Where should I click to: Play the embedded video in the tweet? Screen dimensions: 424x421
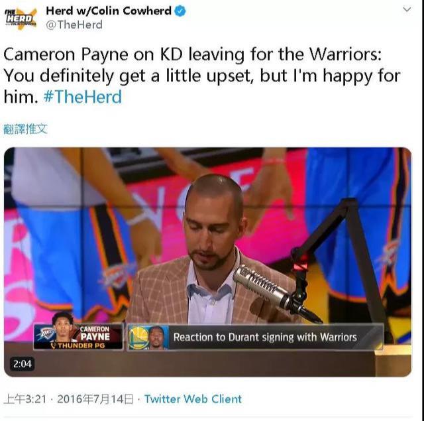(207, 262)
